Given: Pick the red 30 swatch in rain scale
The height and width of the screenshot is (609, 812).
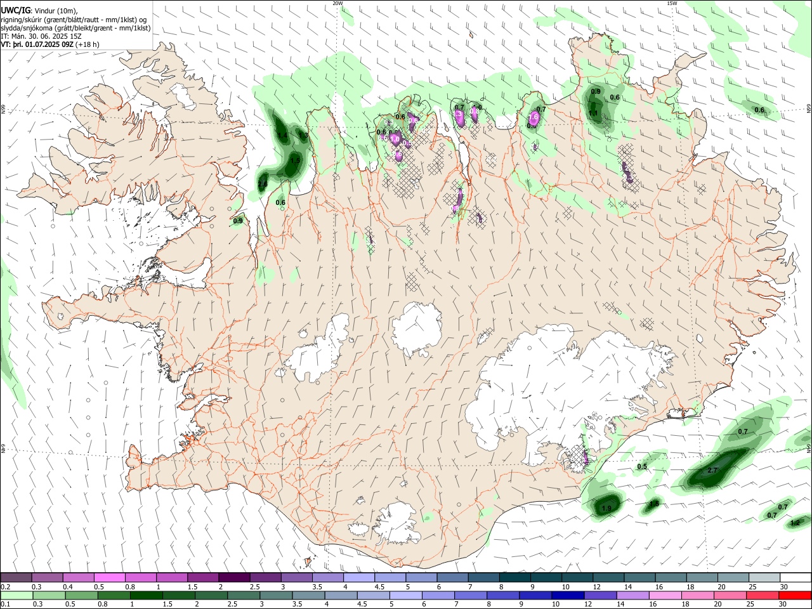Looking at the screenshot, I should (x=796, y=595).
